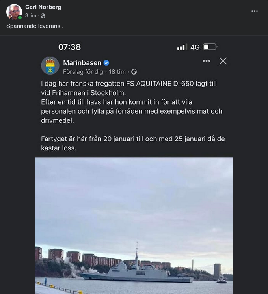This screenshot has width=268, height=294.
Task: Click Carl Norberg's profile picture
Action: 14,11
